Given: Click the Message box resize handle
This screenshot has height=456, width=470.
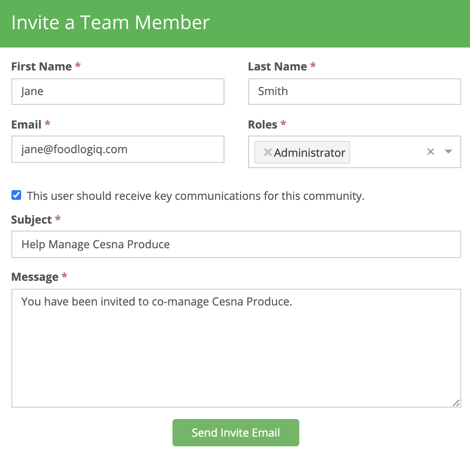Looking at the screenshot, I should 456,403.
